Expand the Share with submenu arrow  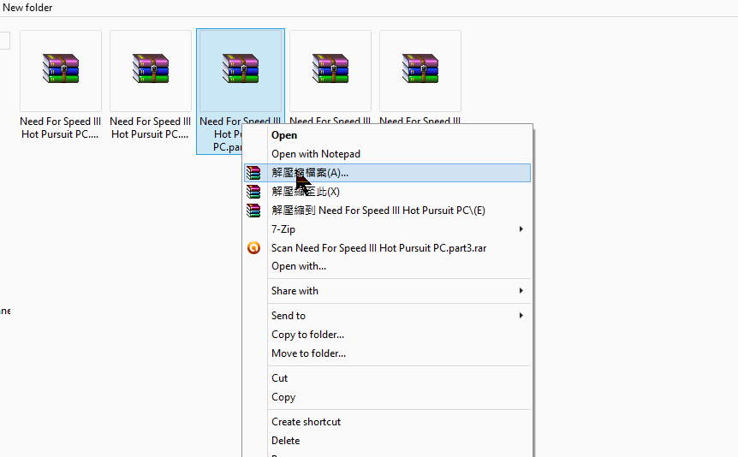tap(521, 291)
